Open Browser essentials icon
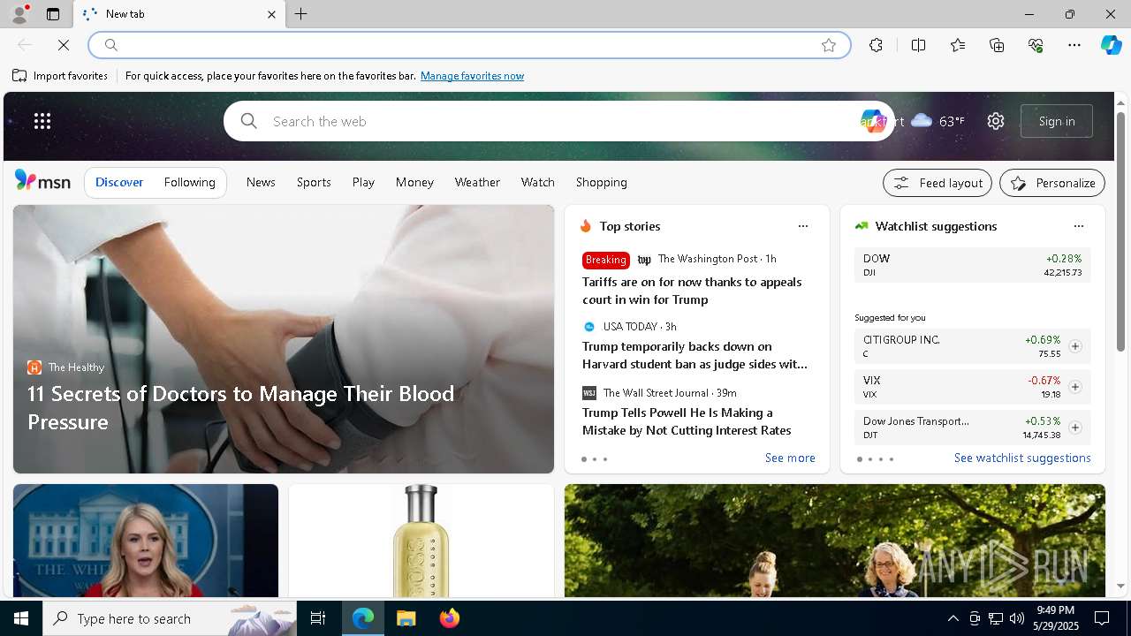 click(x=1036, y=45)
